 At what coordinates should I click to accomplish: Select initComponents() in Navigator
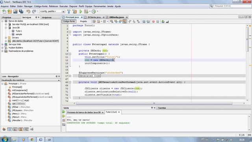tap(20, 90)
